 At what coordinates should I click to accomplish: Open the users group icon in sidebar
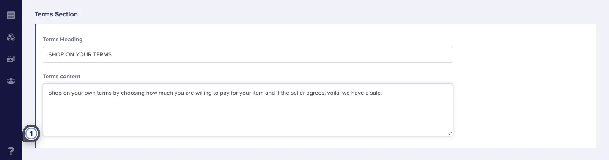tap(11, 81)
